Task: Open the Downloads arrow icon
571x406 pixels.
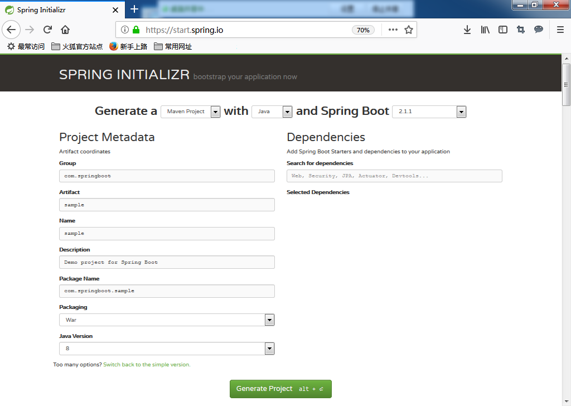Action: [x=467, y=30]
